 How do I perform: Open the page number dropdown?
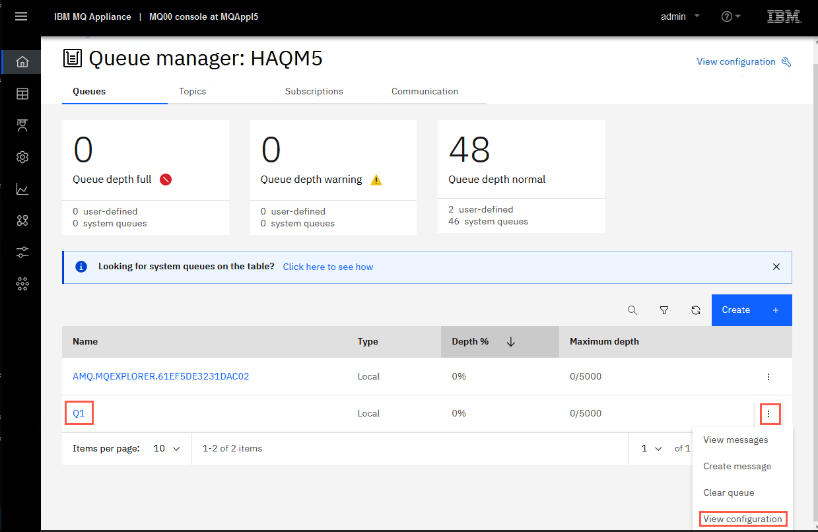pyautogui.click(x=651, y=448)
